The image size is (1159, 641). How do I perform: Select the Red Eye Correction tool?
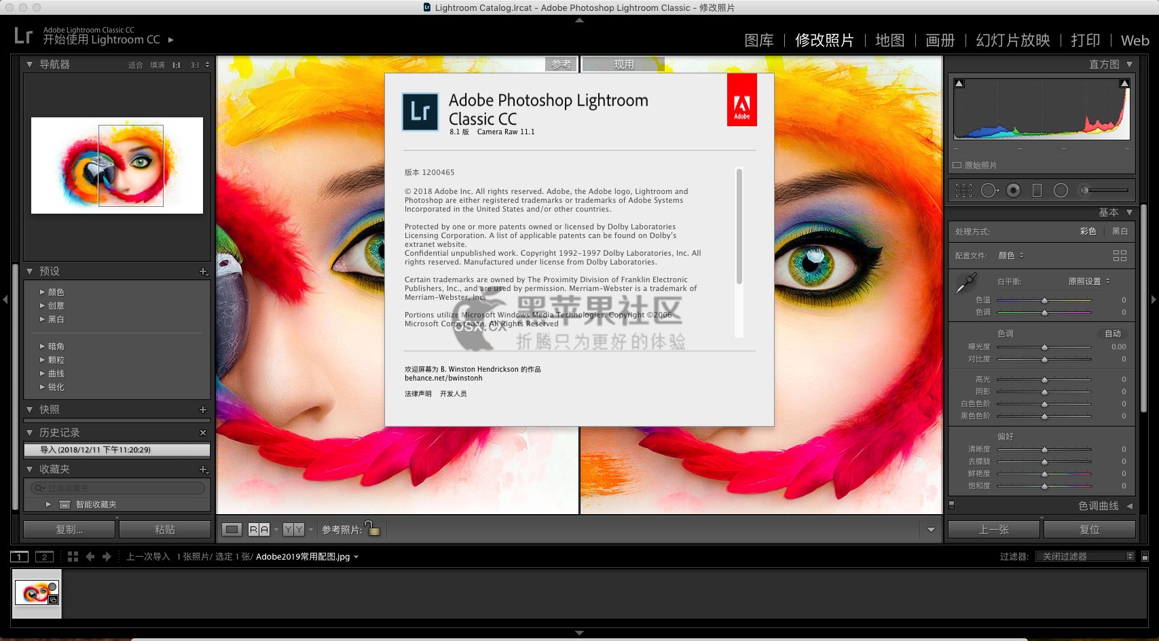(x=1013, y=191)
